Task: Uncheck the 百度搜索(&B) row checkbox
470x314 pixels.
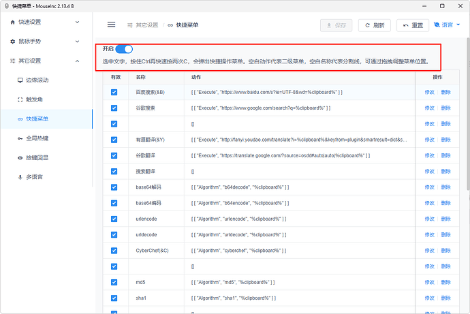Action: pyautogui.click(x=114, y=92)
